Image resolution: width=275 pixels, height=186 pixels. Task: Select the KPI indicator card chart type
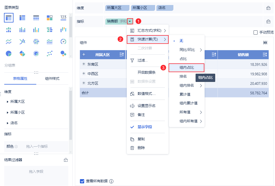(x=63, y=18)
